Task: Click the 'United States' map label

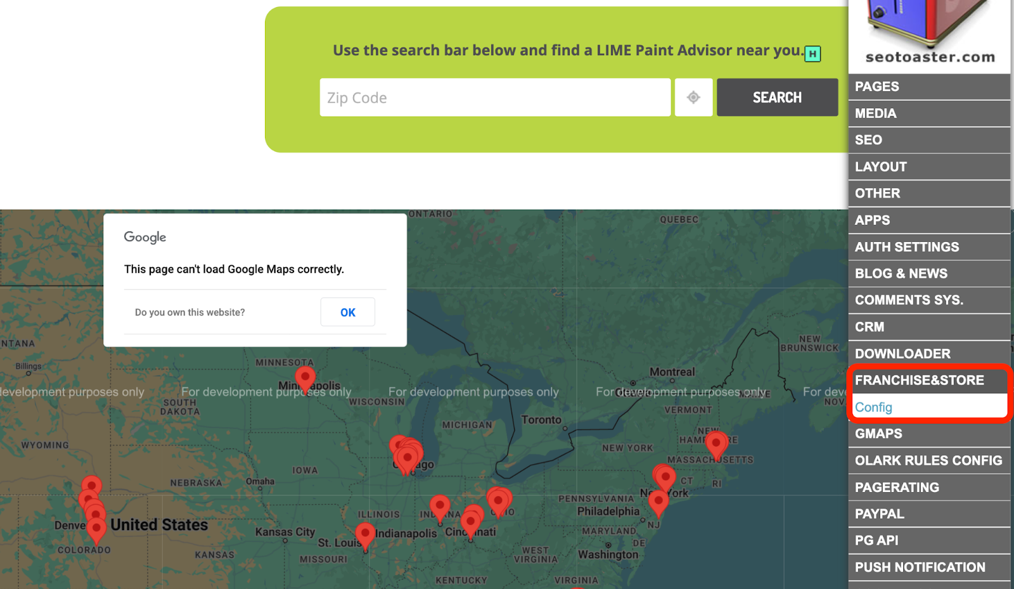Action: tap(159, 525)
